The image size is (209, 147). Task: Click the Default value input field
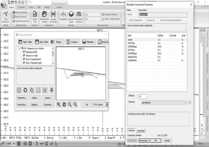tap(142, 96)
